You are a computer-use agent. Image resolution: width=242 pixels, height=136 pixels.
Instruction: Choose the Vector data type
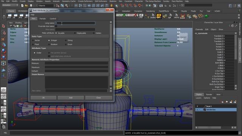point(33,40)
